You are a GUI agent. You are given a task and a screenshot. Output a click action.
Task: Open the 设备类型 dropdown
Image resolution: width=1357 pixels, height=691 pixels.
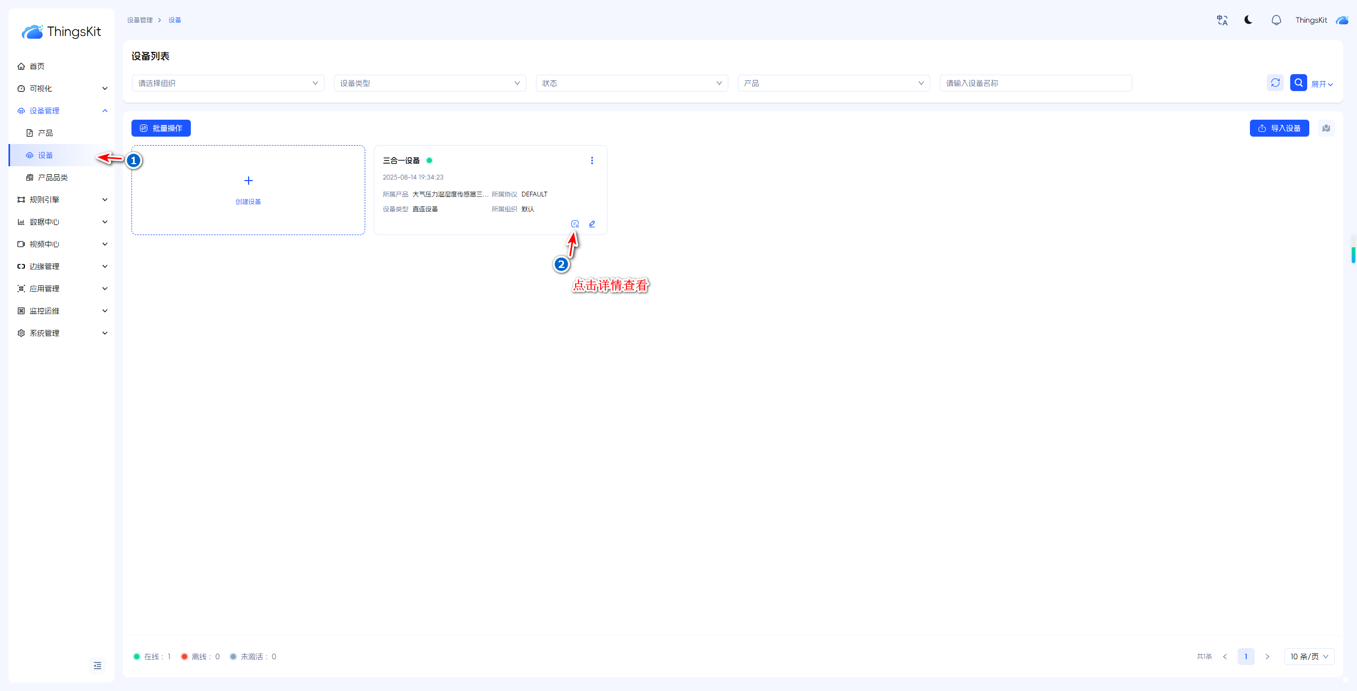tap(429, 83)
